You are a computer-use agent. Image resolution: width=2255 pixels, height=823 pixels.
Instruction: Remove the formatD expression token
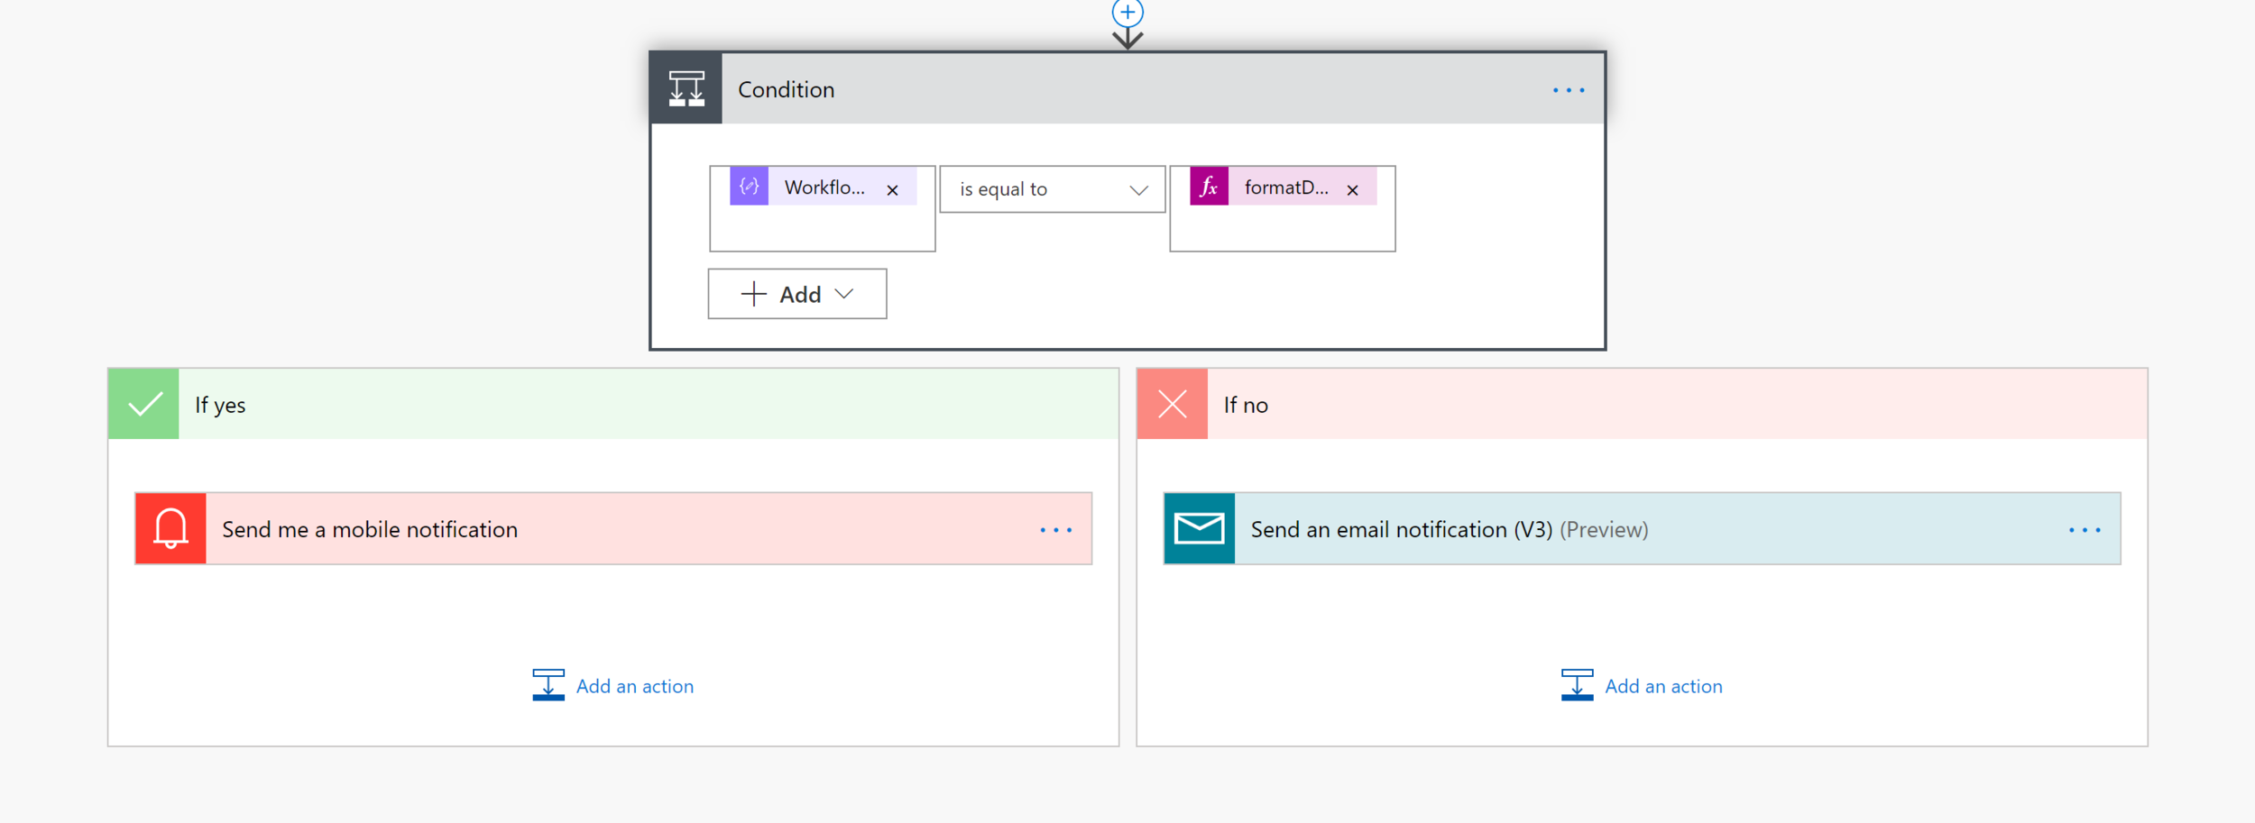click(x=1353, y=189)
